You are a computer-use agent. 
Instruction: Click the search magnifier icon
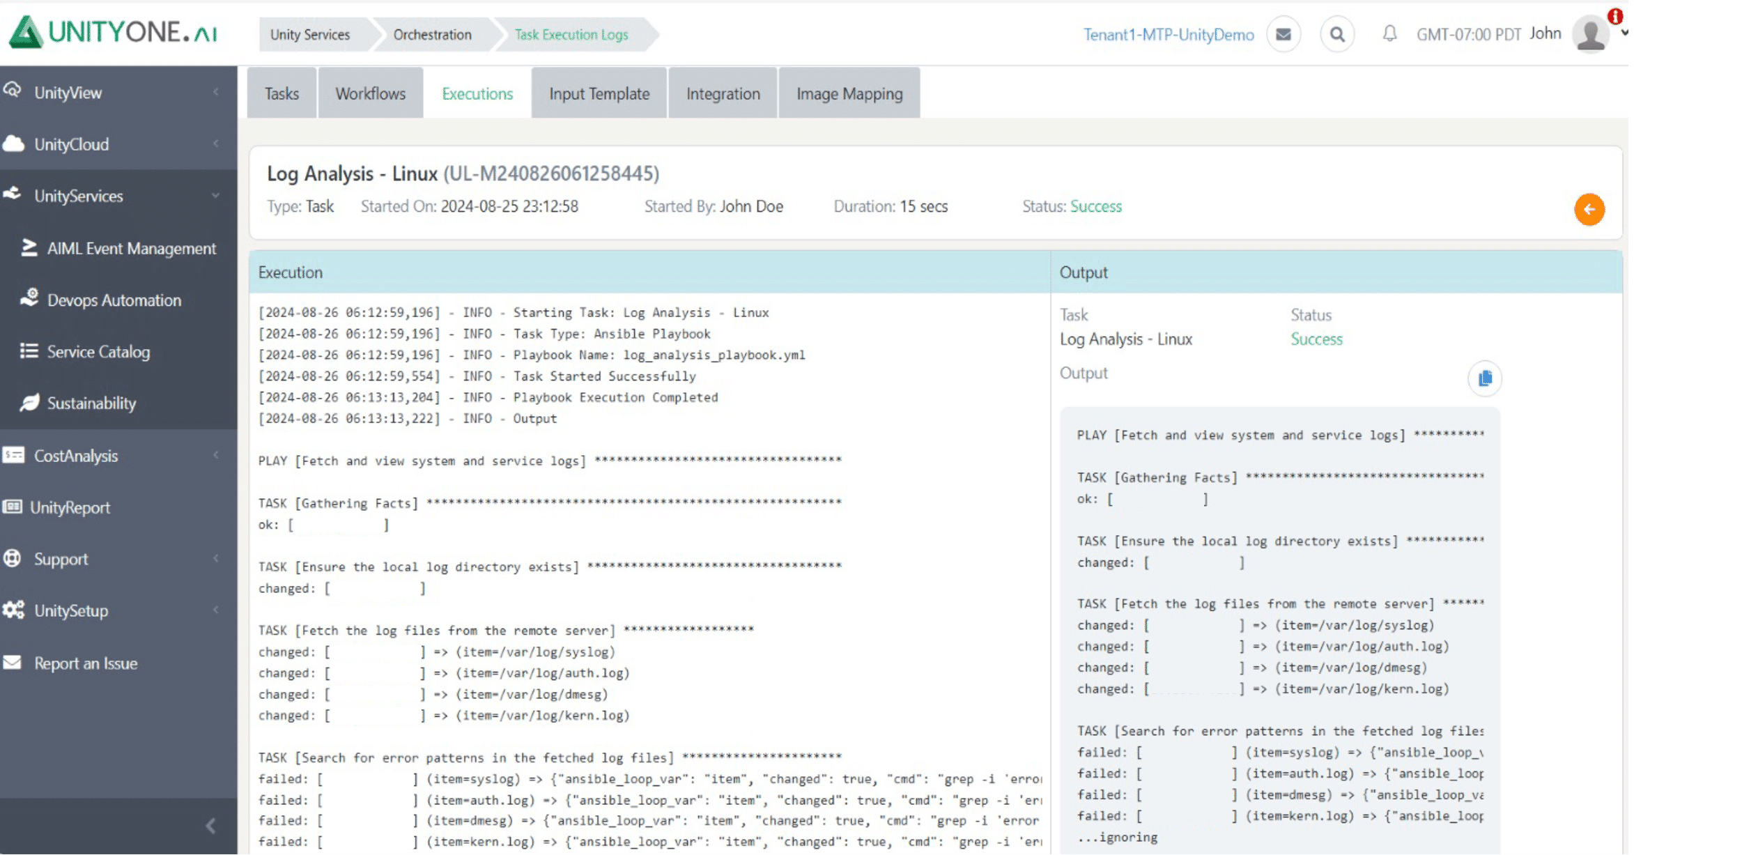point(1336,34)
